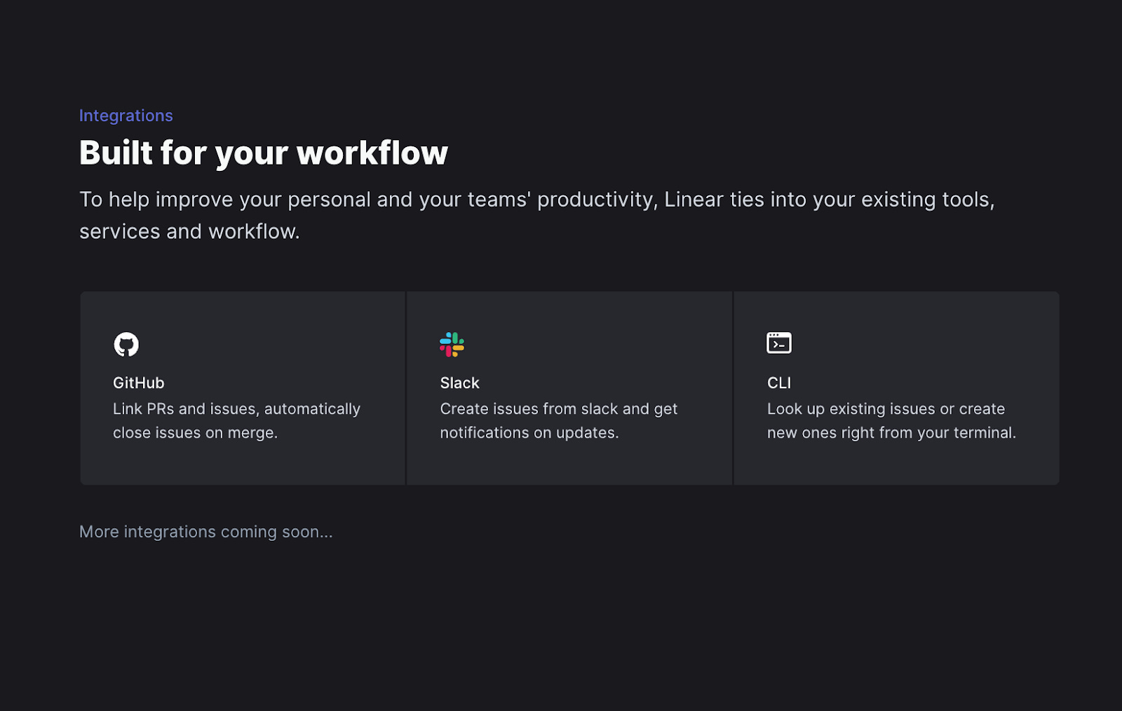This screenshot has height=711, width=1122.
Task: Click the GitHub octocat icon
Action: pyautogui.click(x=126, y=345)
